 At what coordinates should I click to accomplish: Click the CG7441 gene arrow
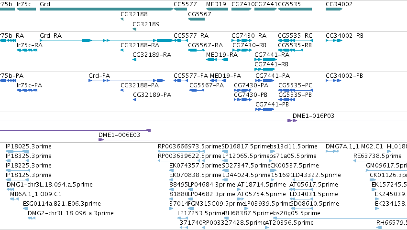click(266, 9)
